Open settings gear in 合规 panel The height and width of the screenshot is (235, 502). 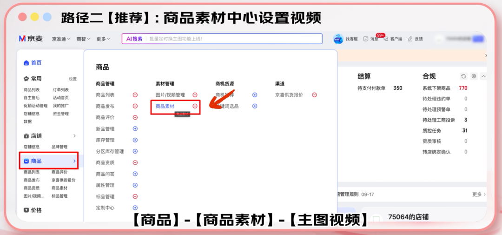474,76
